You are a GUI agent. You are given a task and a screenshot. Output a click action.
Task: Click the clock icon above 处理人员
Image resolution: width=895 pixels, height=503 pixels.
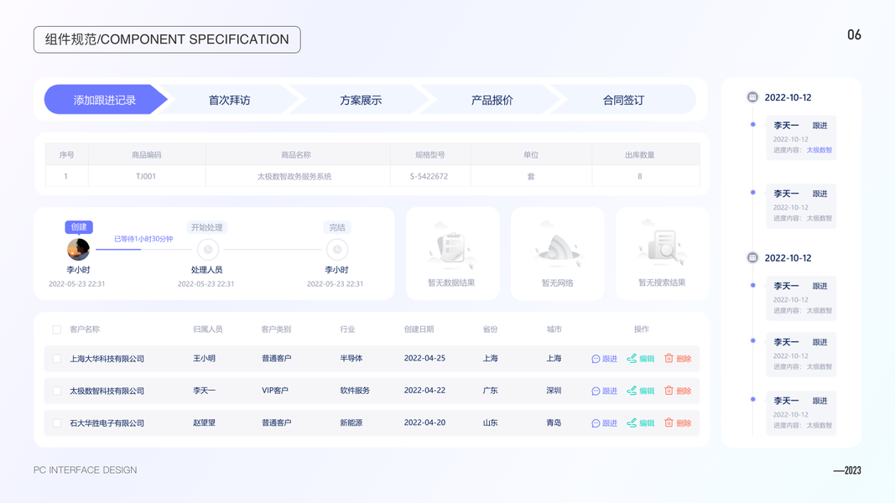[208, 249]
